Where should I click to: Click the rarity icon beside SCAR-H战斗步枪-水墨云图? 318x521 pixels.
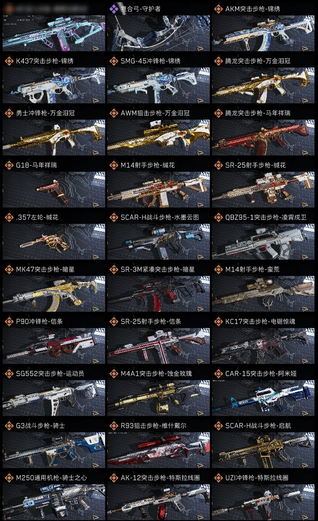tap(114, 217)
